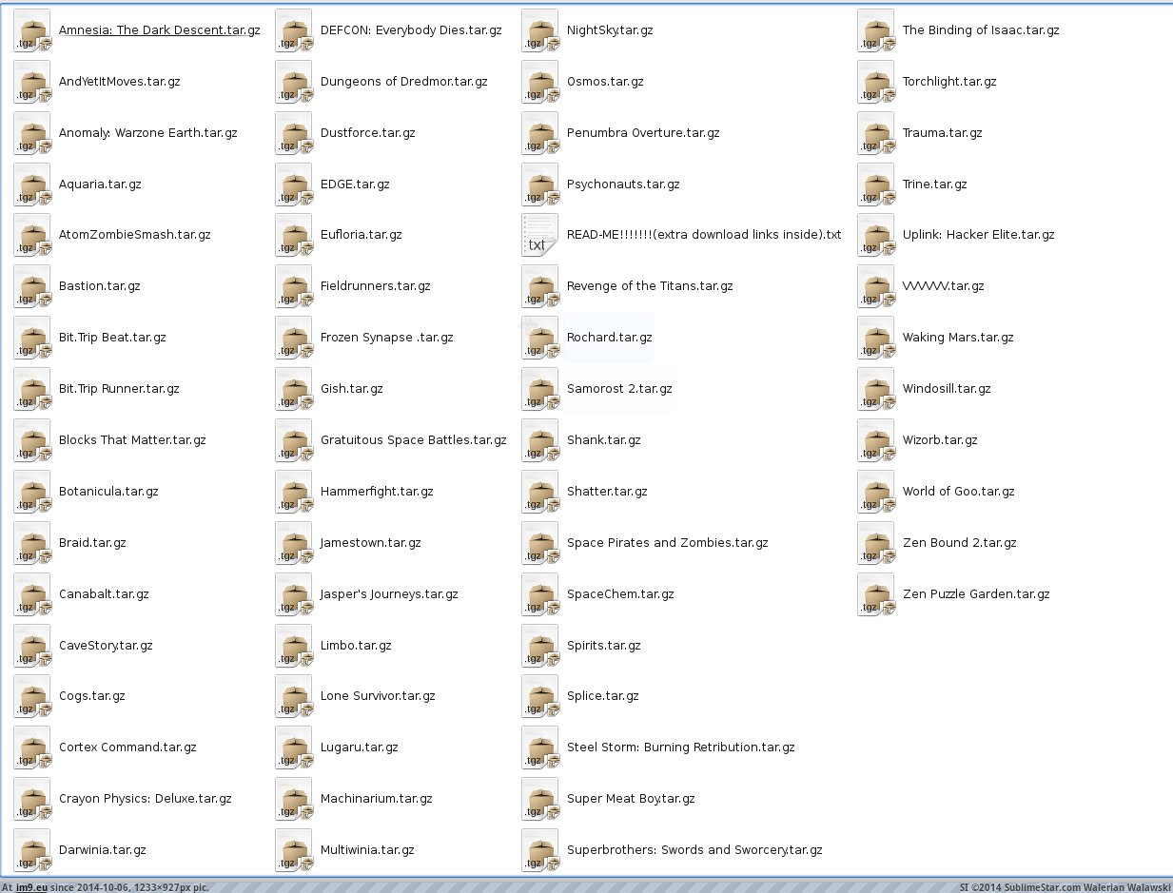This screenshot has width=1173, height=893.
Task: Click the Machinarium.tar.gz archive icon
Action: click(293, 799)
